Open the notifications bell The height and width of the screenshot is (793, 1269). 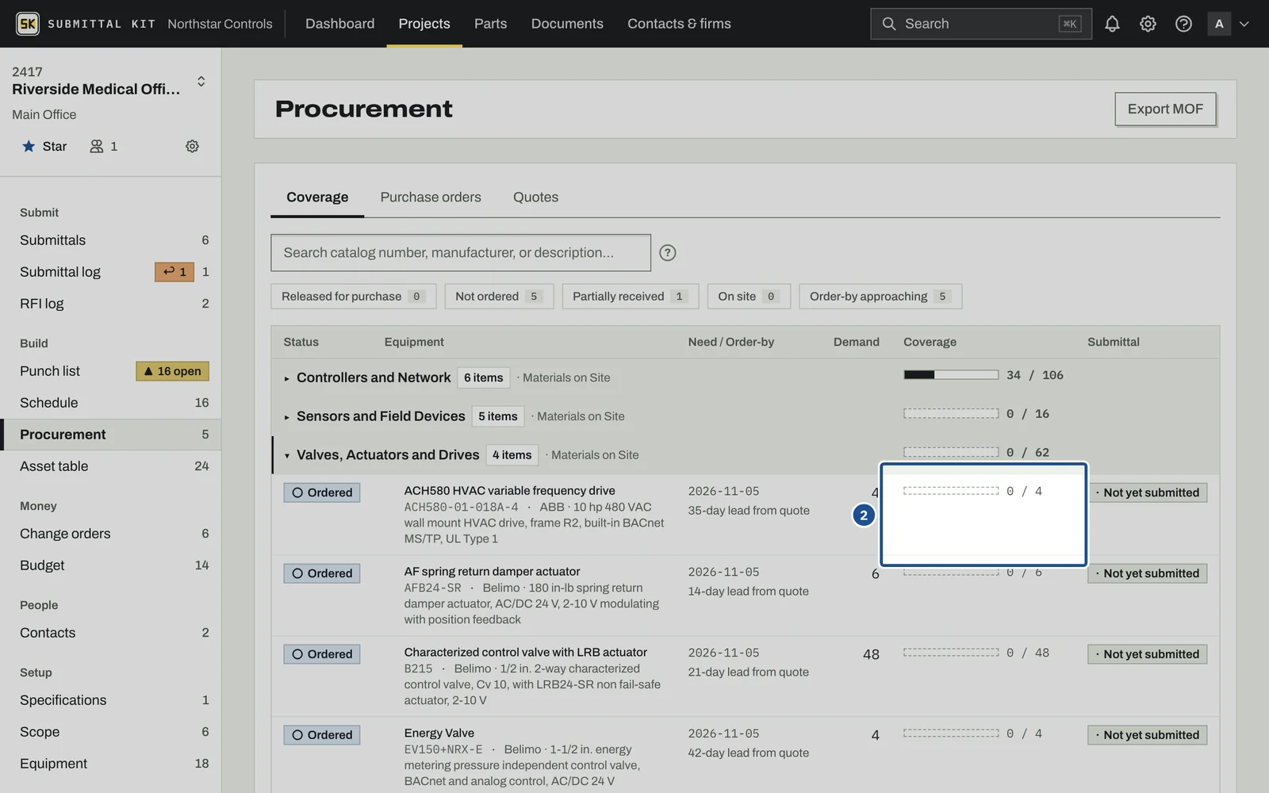pos(1112,24)
